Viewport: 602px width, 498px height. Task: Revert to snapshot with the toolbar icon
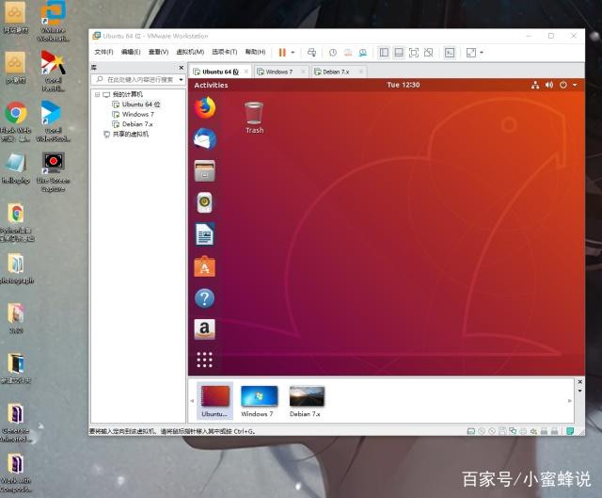tap(348, 53)
